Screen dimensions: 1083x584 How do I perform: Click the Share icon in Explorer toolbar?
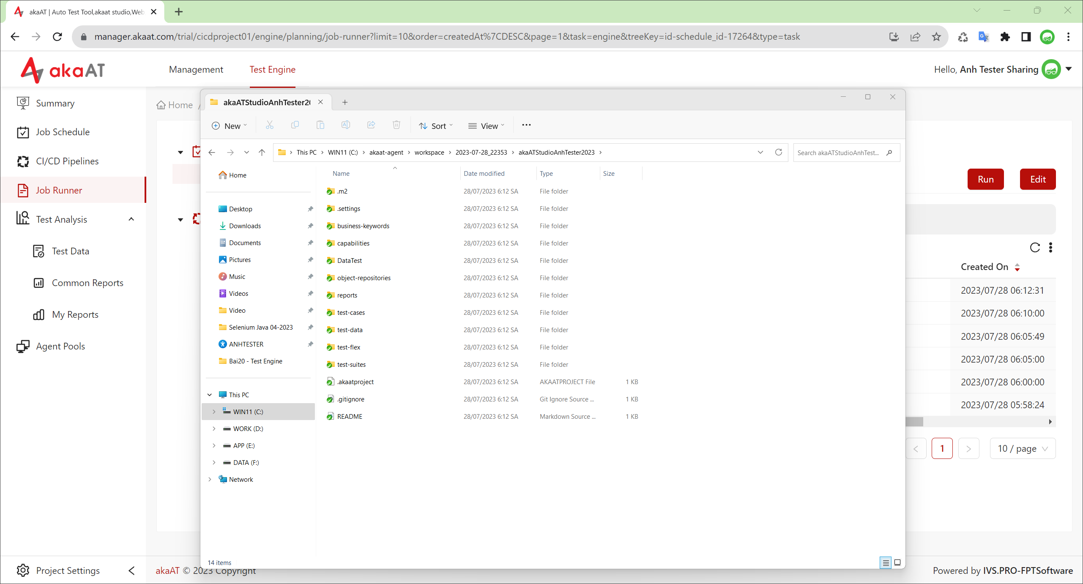[x=371, y=125]
